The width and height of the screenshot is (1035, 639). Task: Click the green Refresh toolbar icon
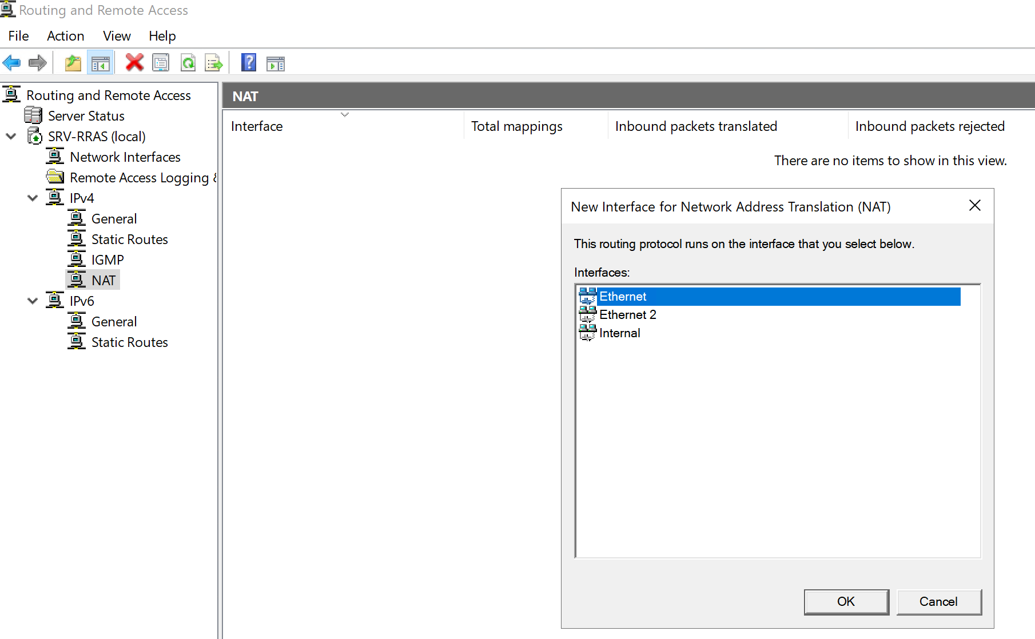coord(188,63)
